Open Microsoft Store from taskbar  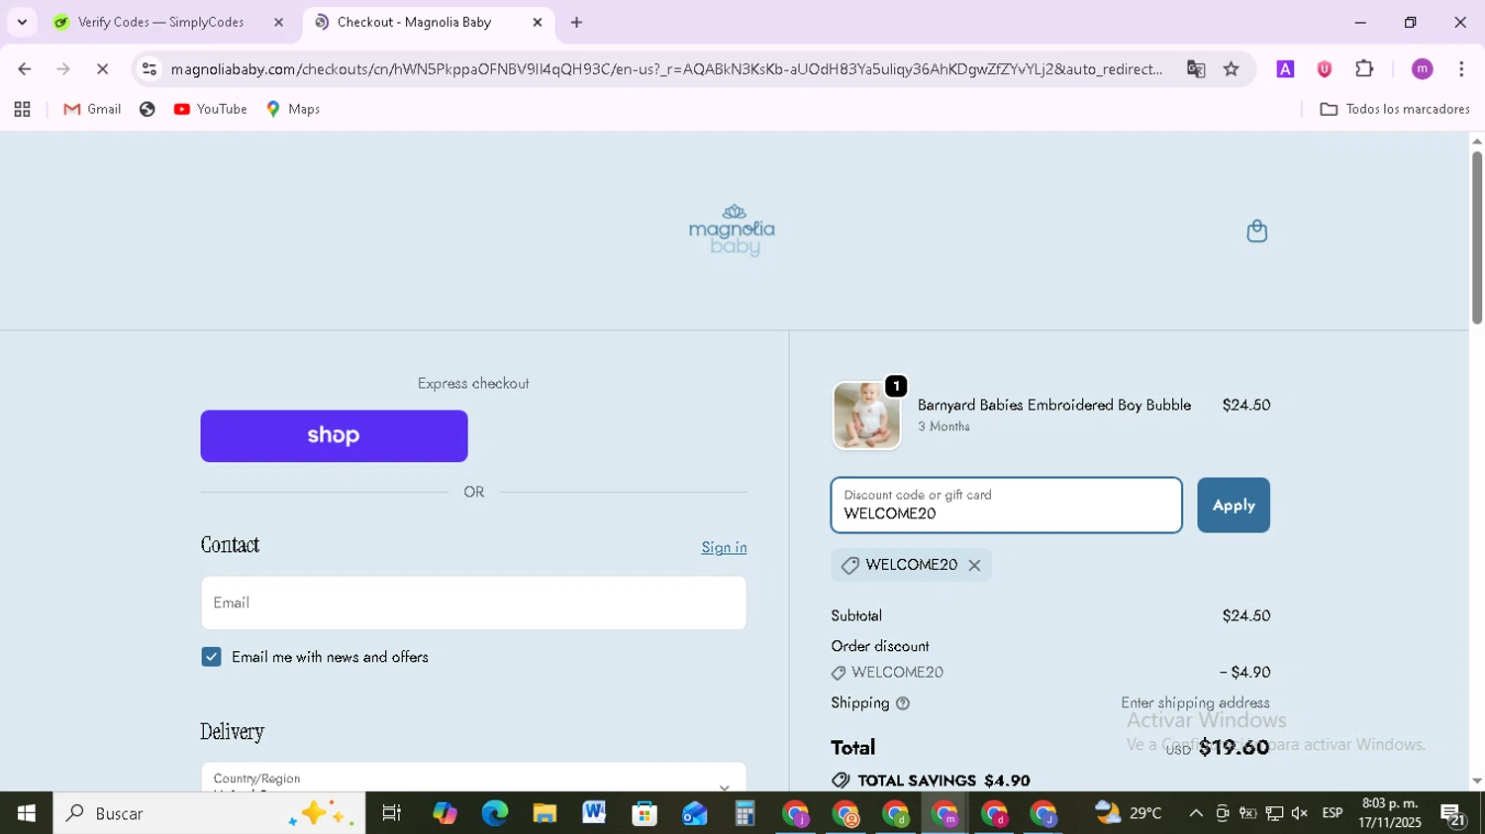coord(644,813)
